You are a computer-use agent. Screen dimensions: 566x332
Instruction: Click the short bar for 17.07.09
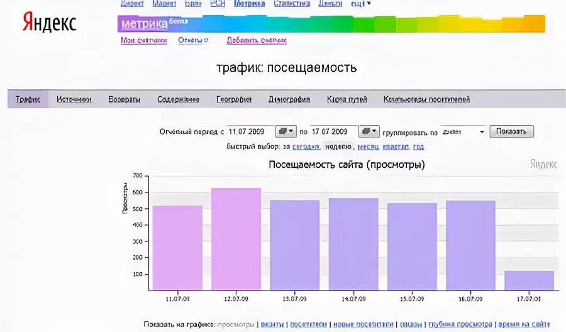pos(529,280)
